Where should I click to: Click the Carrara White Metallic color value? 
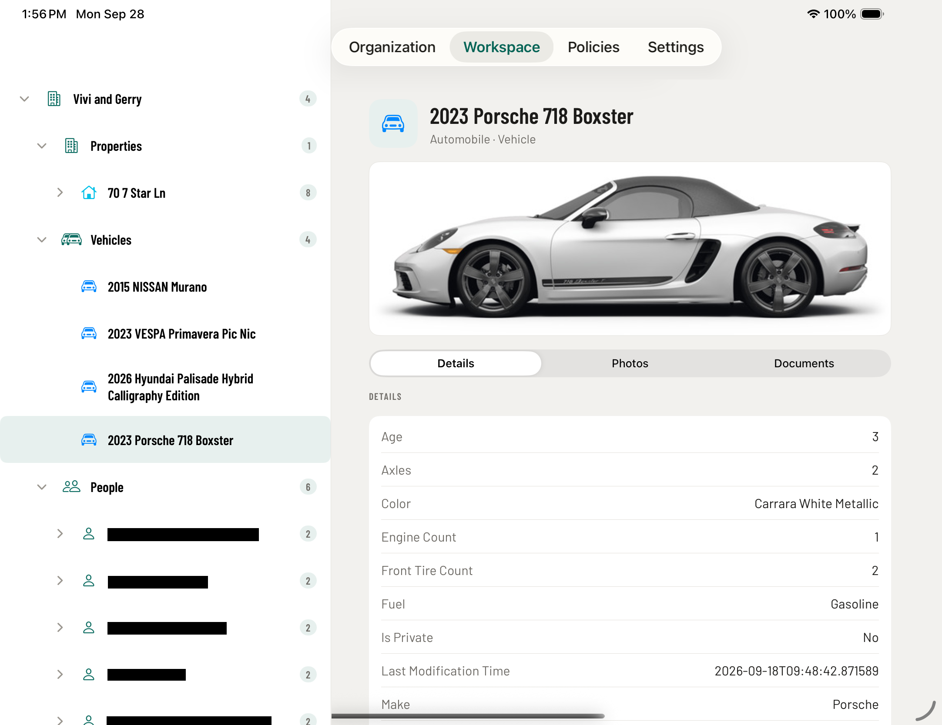816,504
